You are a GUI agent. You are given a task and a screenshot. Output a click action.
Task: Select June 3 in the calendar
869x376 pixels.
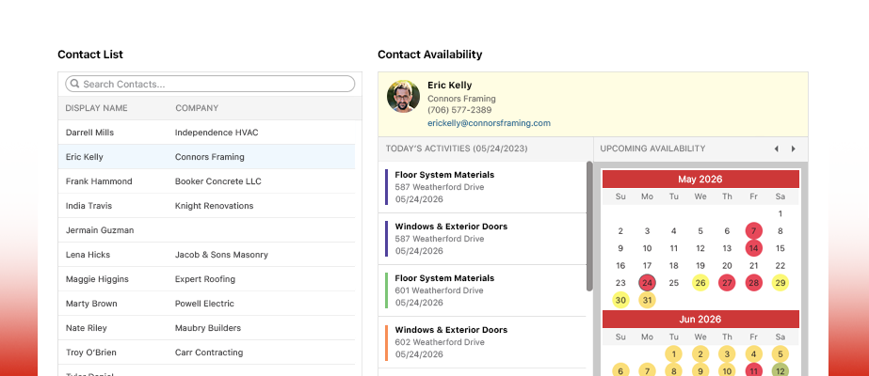coord(727,354)
